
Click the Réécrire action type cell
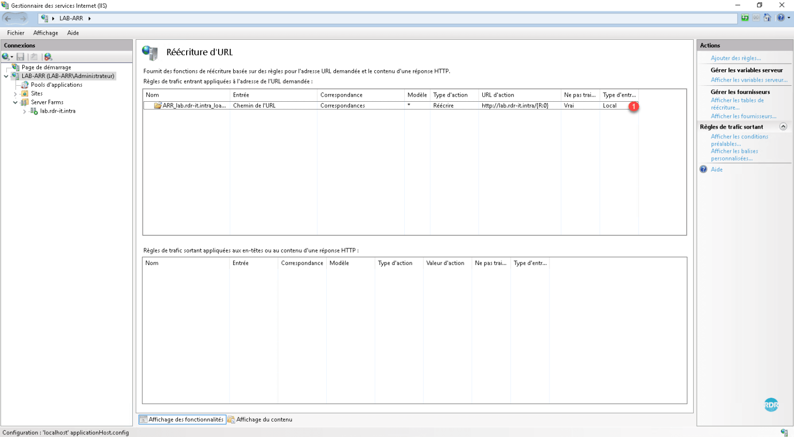click(444, 105)
